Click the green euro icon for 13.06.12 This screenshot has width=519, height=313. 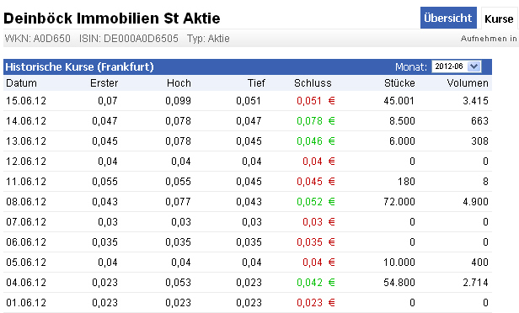(332, 141)
